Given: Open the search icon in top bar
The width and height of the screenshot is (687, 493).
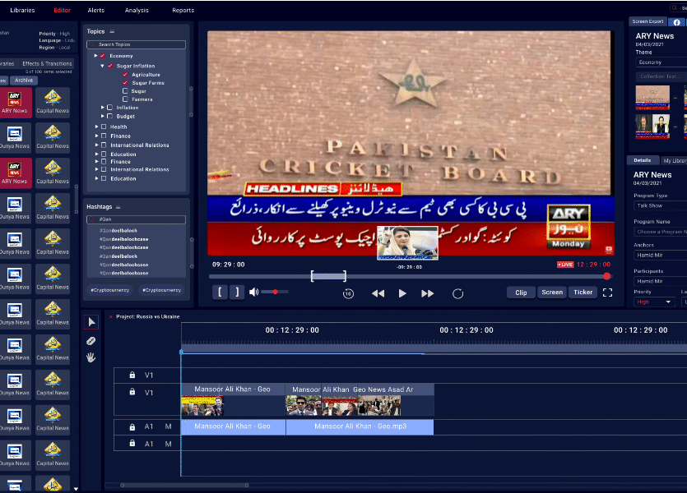Looking at the screenshot, I should [x=675, y=8].
